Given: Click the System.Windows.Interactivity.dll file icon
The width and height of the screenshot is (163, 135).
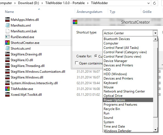Looking at the screenshot, I should click(7, 83).
